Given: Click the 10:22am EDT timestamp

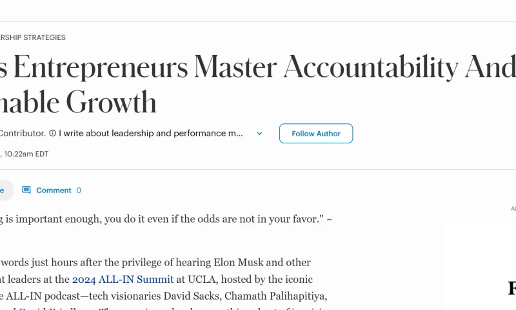Looking at the screenshot, I should point(26,154).
